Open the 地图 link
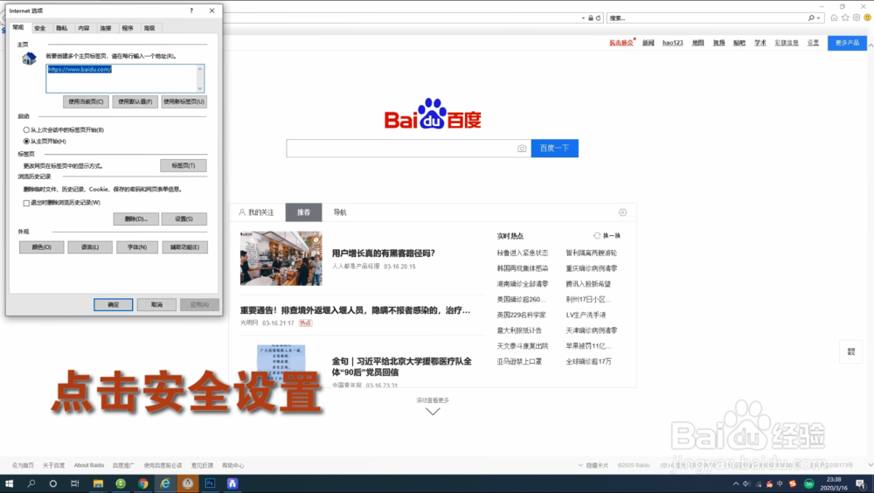Viewport: 874px width, 493px height. tap(697, 43)
